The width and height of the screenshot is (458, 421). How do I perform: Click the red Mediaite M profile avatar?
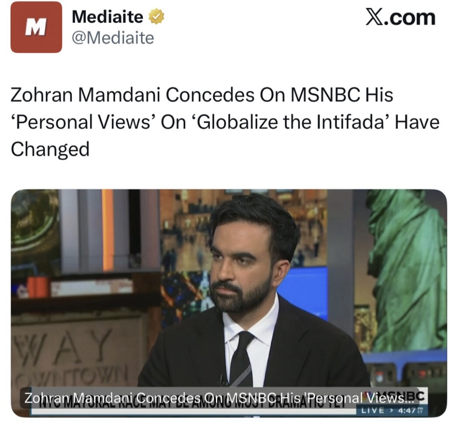[x=36, y=27]
